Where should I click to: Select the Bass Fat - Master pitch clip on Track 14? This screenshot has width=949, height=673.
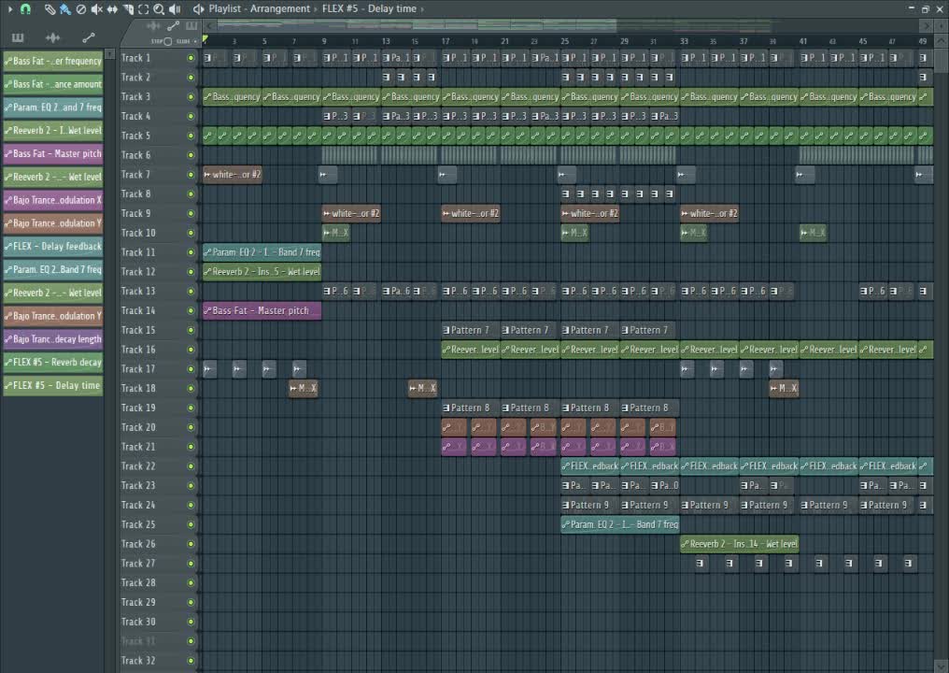[x=262, y=310]
